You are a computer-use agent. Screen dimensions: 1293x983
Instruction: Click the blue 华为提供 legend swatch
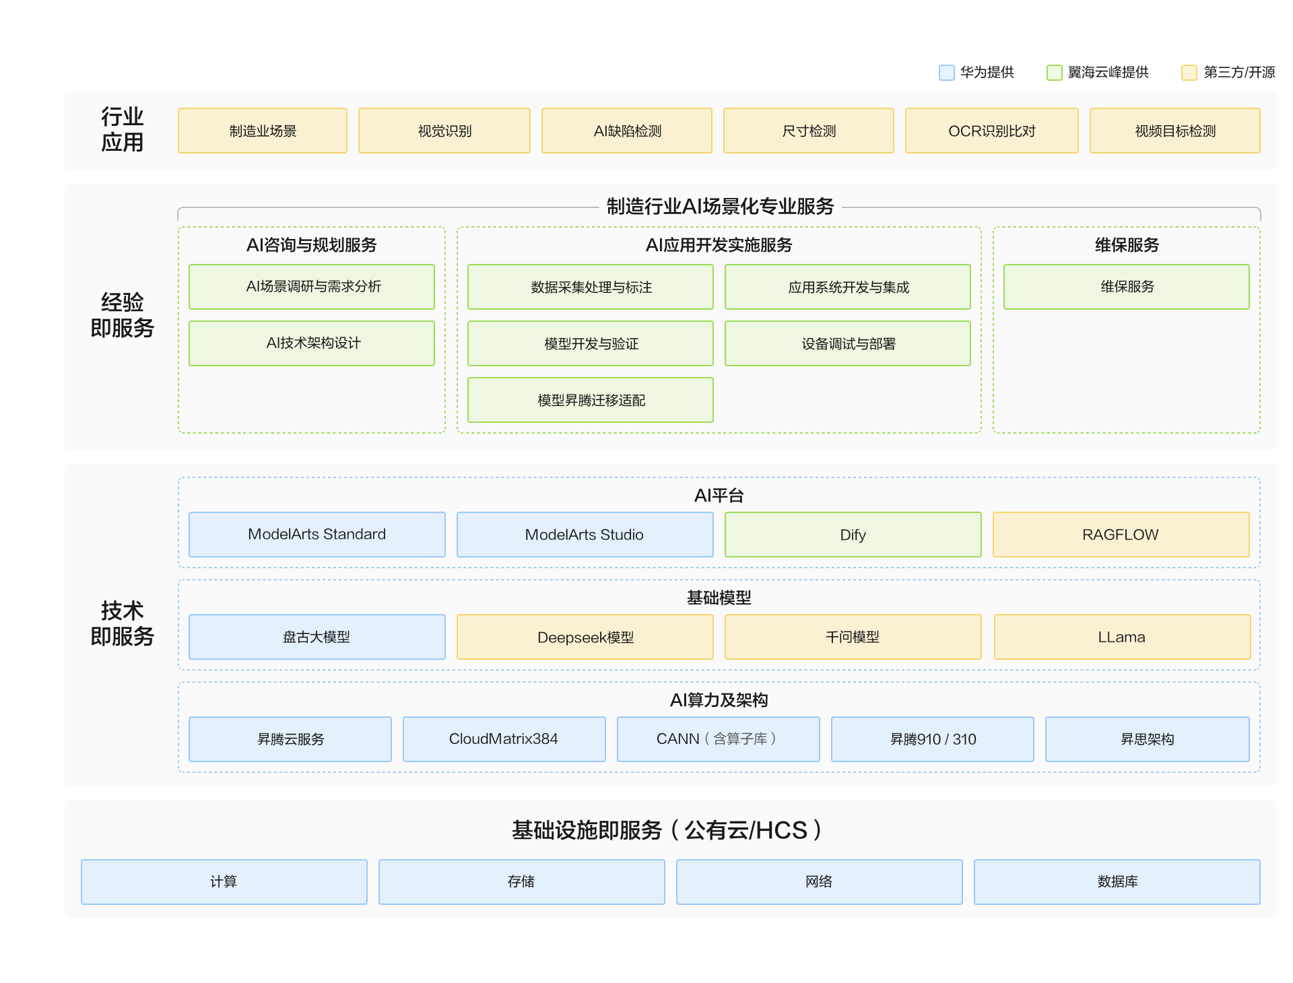[946, 73]
